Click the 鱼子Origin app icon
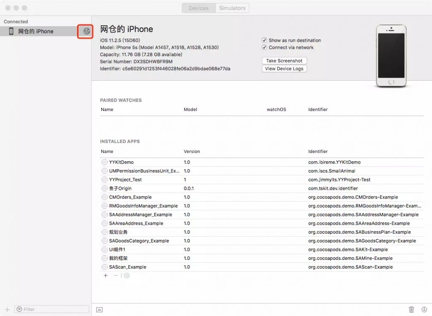 (x=105, y=188)
